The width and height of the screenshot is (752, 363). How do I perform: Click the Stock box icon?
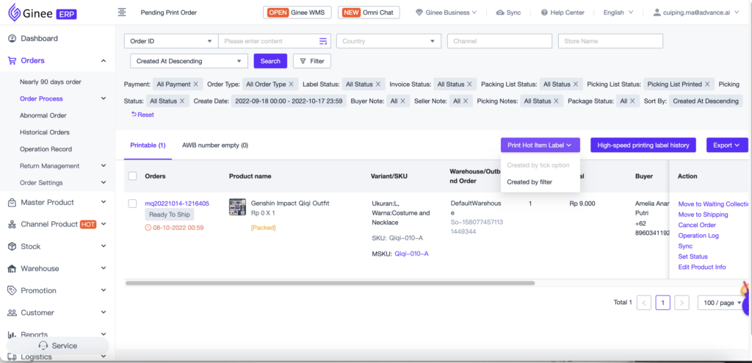12,246
